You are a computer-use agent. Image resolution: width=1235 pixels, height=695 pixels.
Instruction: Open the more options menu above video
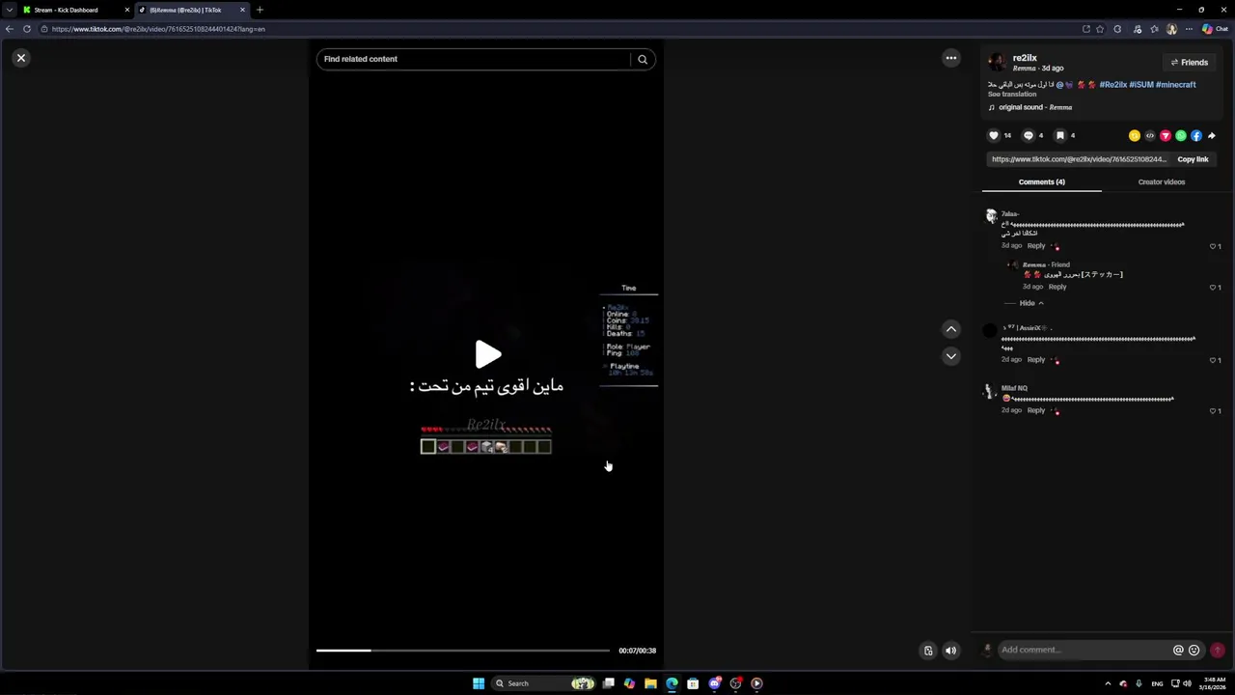[x=951, y=58]
